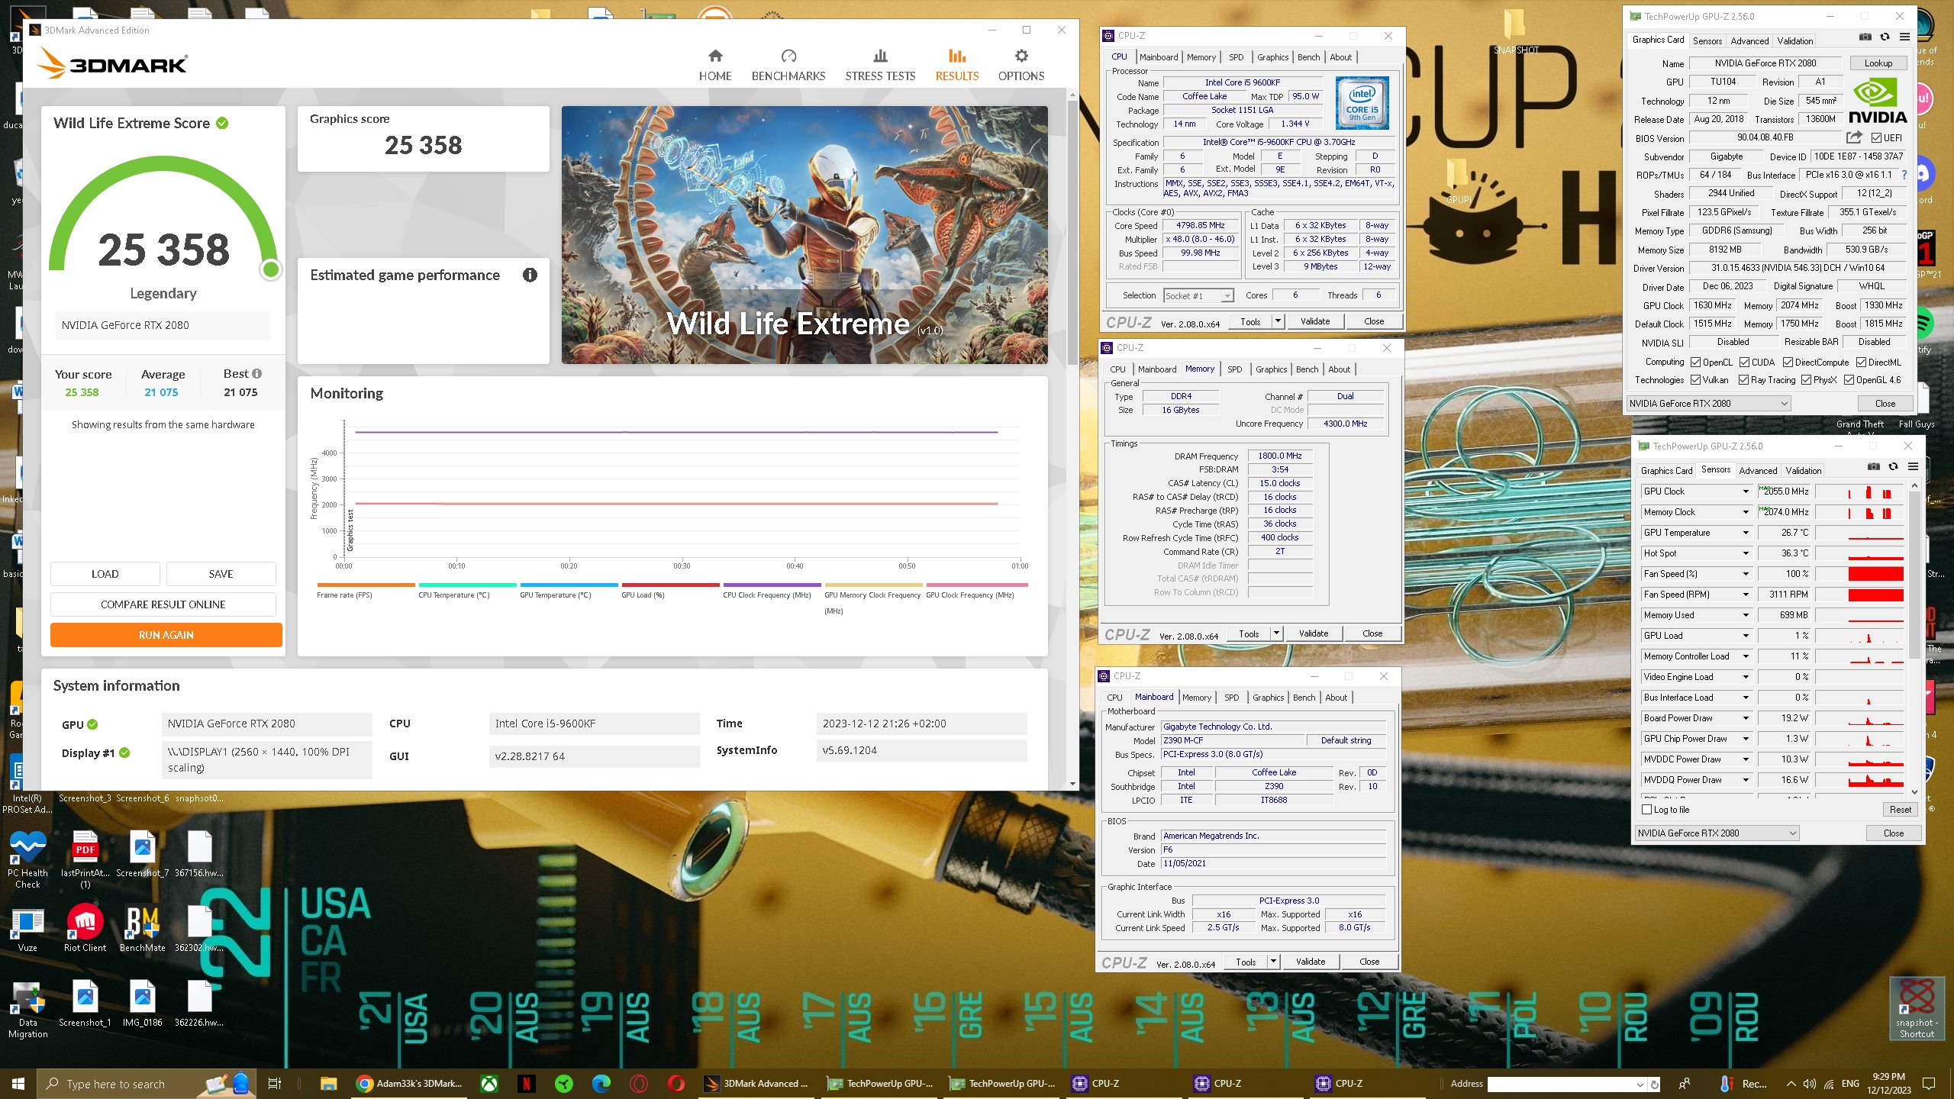The width and height of the screenshot is (1954, 1099).
Task: Toggle the DirectML checkbox
Action: point(1862,363)
